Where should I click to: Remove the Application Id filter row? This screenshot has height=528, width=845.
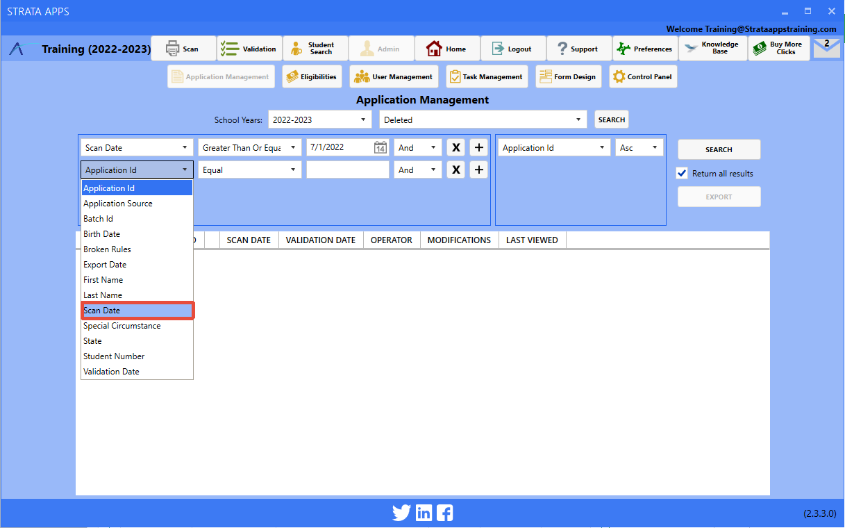(x=455, y=170)
